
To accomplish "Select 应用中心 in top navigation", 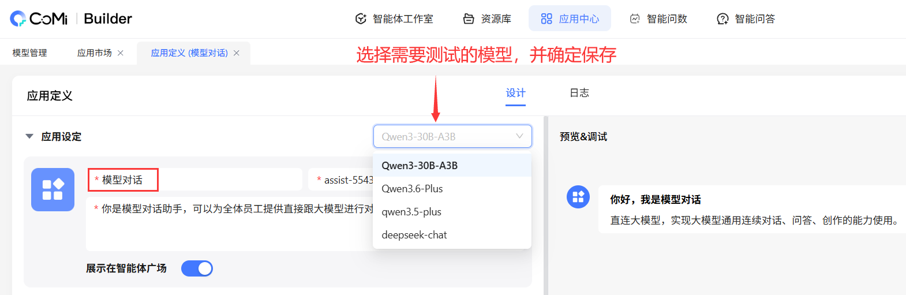I will 570,18.
